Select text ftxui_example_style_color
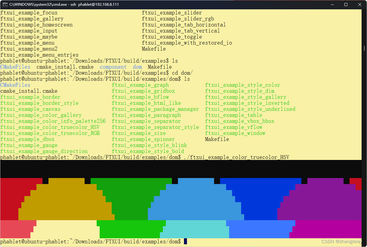The height and width of the screenshot is (247, 367). click(243, 85)
